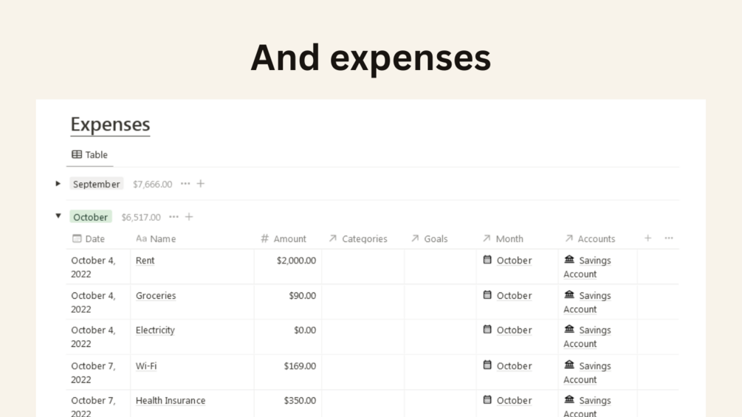The height and width of the screenshot is (417, 742).
Task: Collapse the October group toggle
Action: click(58, 216)
